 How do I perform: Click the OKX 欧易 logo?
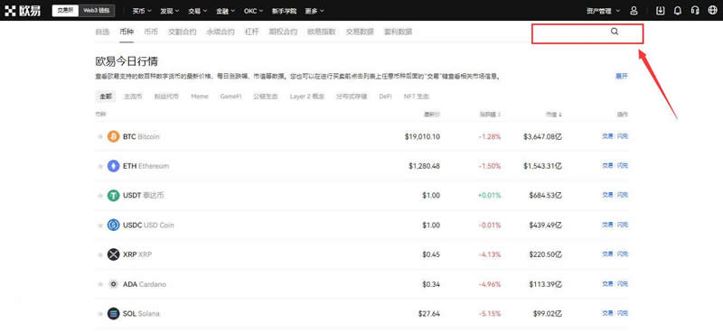(23, 11)
